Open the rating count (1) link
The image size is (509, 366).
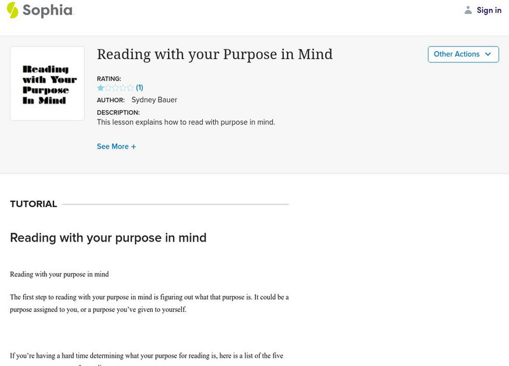click(139, 88)
